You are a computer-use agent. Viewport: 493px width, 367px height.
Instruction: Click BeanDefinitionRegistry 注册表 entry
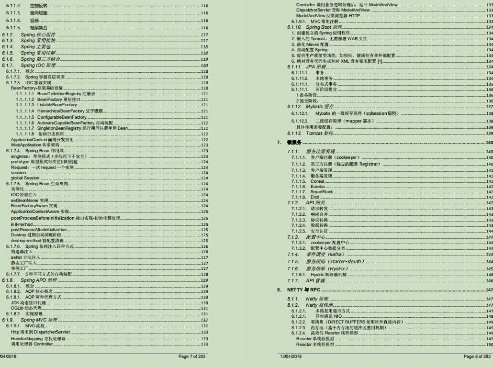(x=112, y=94)
